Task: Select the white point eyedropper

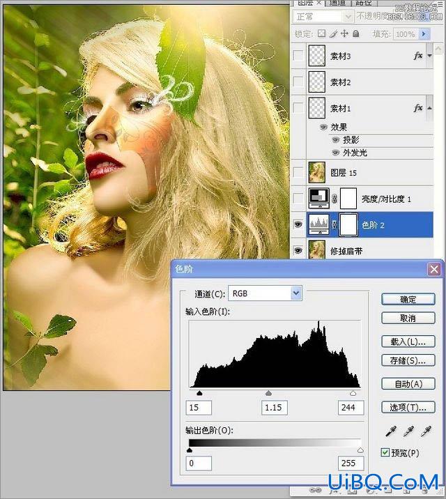Action: (x=426, y=431)
